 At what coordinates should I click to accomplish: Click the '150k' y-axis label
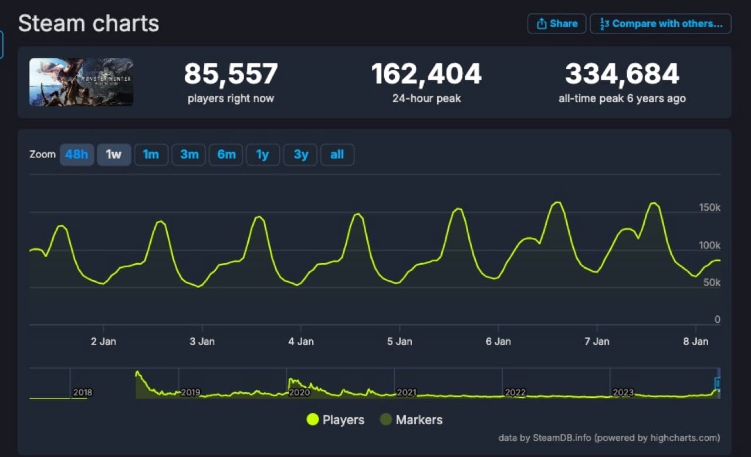coord(709,208)
